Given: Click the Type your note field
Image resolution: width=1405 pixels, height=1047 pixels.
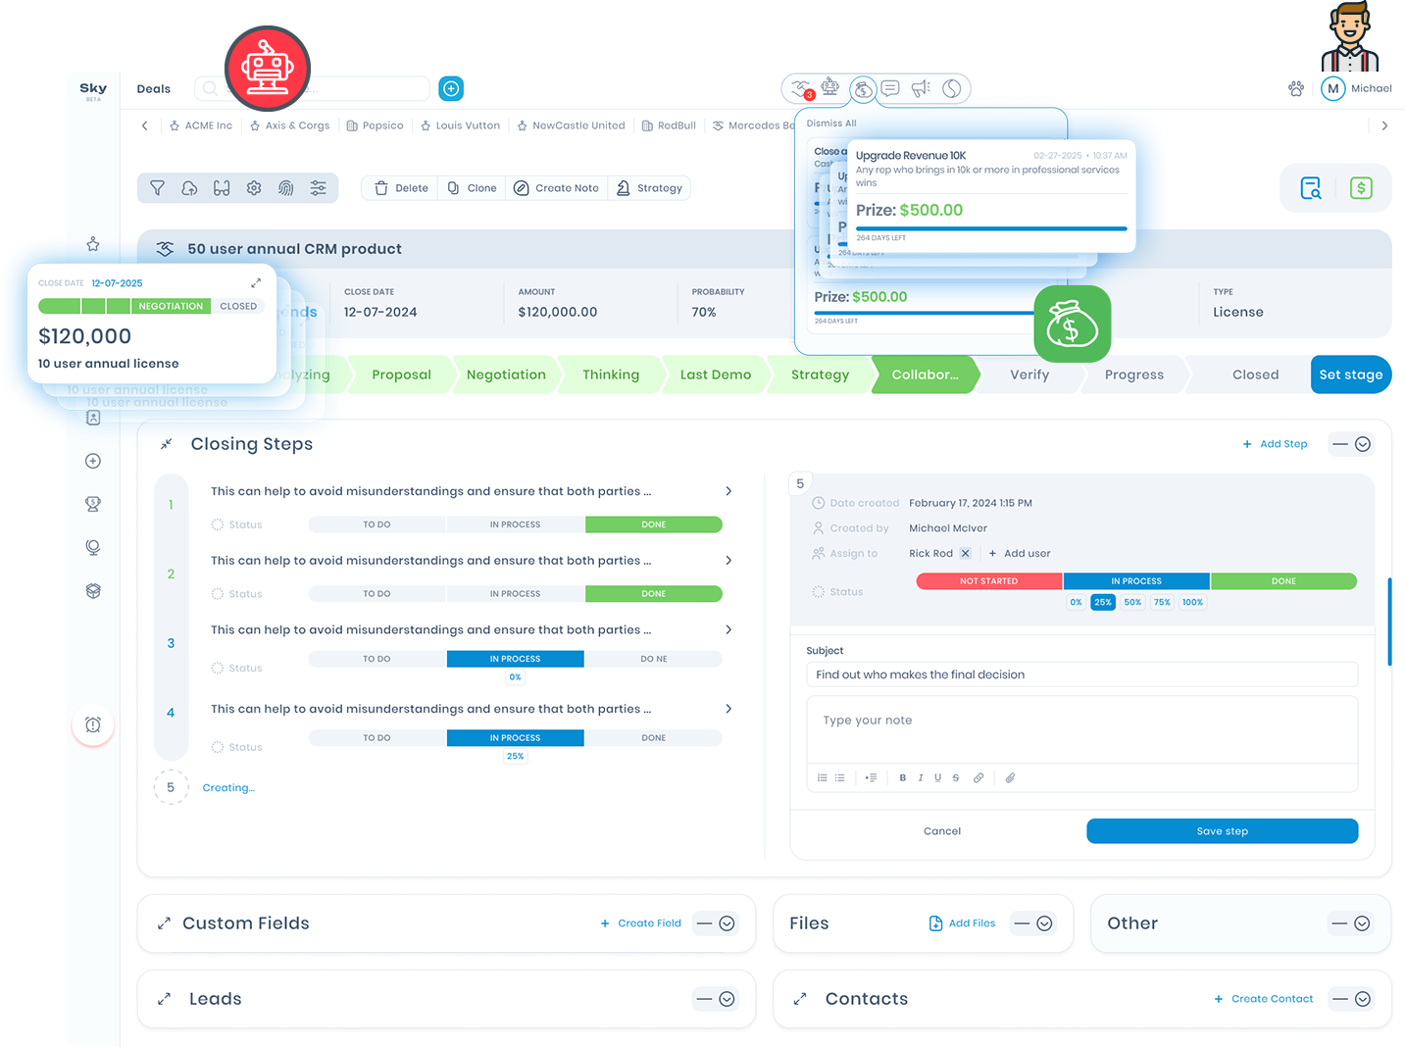Looking at the screenshot, I should [1081, 721].
